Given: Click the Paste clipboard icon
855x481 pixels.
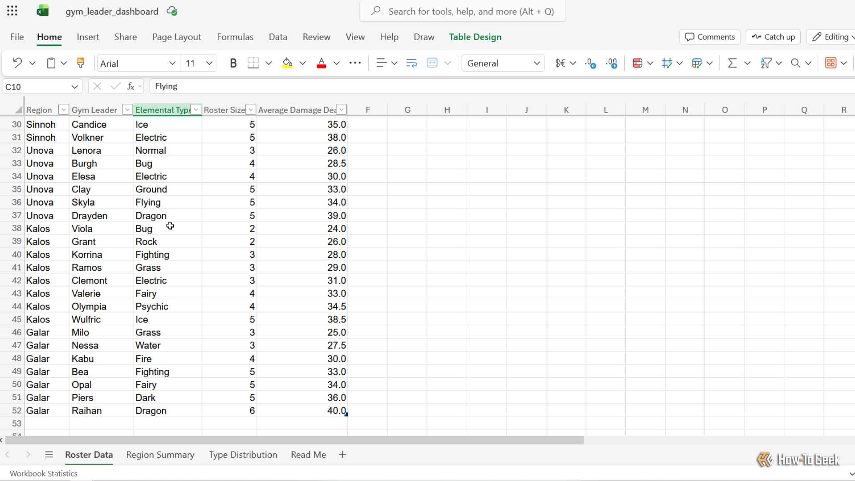Looking at the screenshot, I should 51,63.
